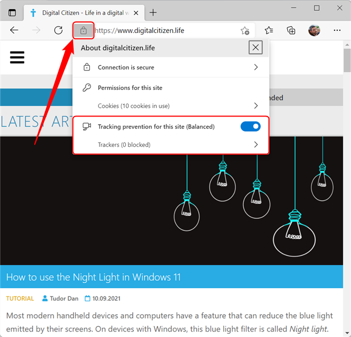
Task: Toggle Tracking prevention for this site
Action: coord(250,127)
